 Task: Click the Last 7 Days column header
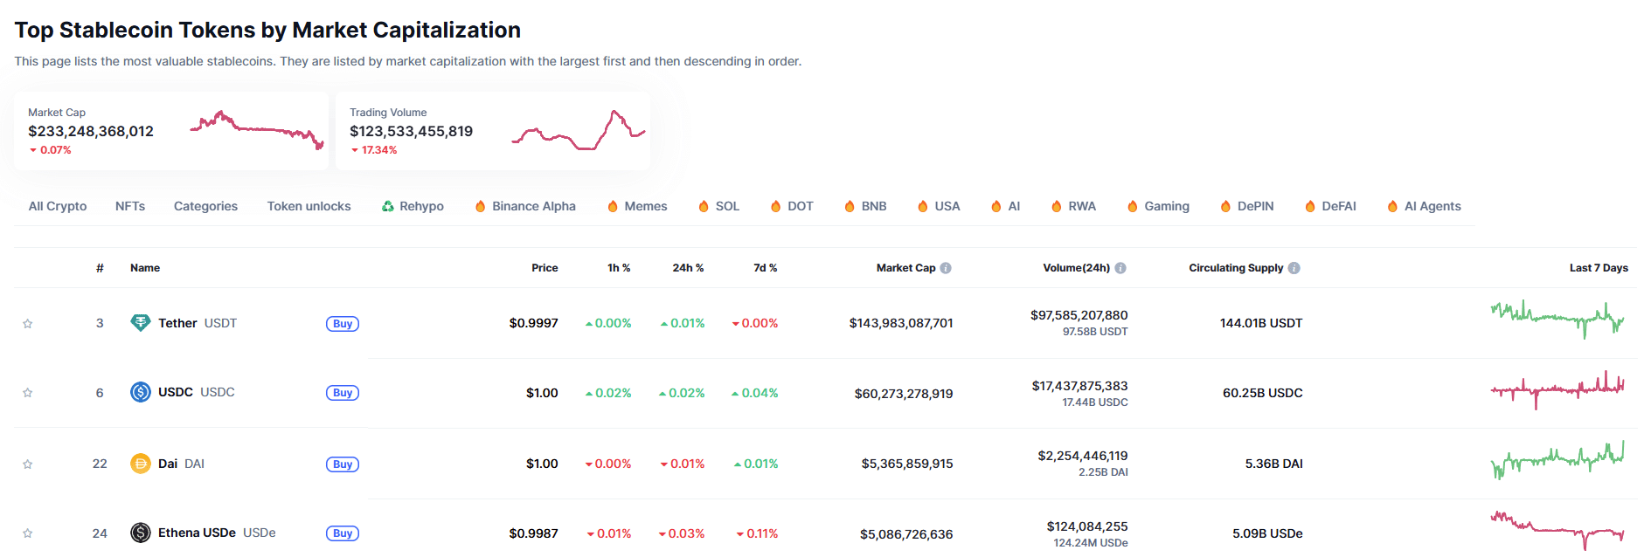click(1599, 268)
